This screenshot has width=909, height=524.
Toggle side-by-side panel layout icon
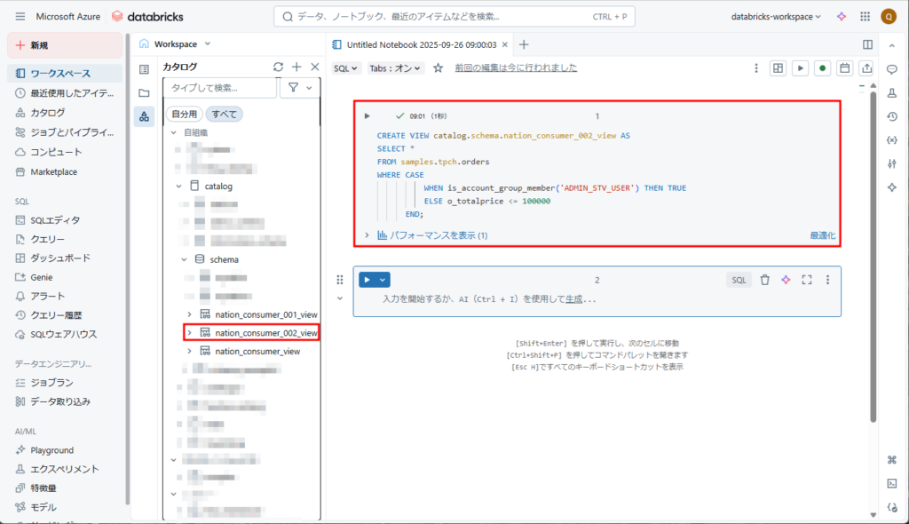867,44
